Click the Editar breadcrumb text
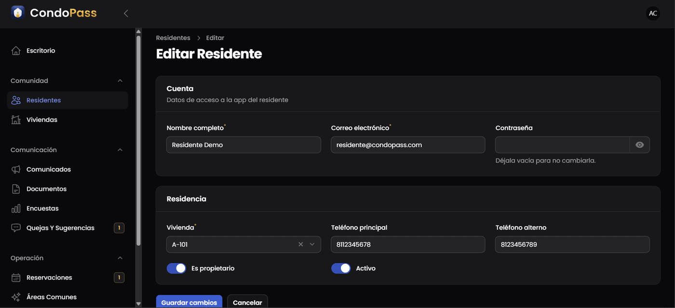This screenshot has width=675, height=308. click(215, 38)
